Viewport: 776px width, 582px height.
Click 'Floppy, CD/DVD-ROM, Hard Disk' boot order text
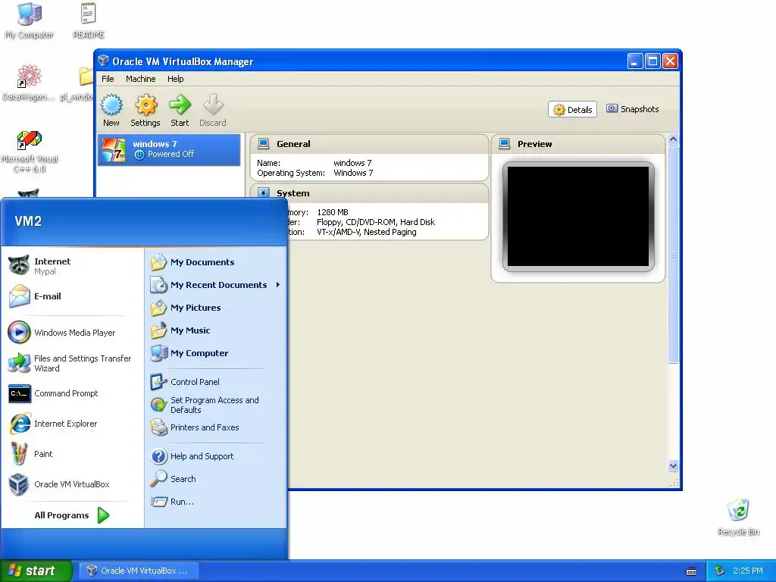(x=376, y=222)
